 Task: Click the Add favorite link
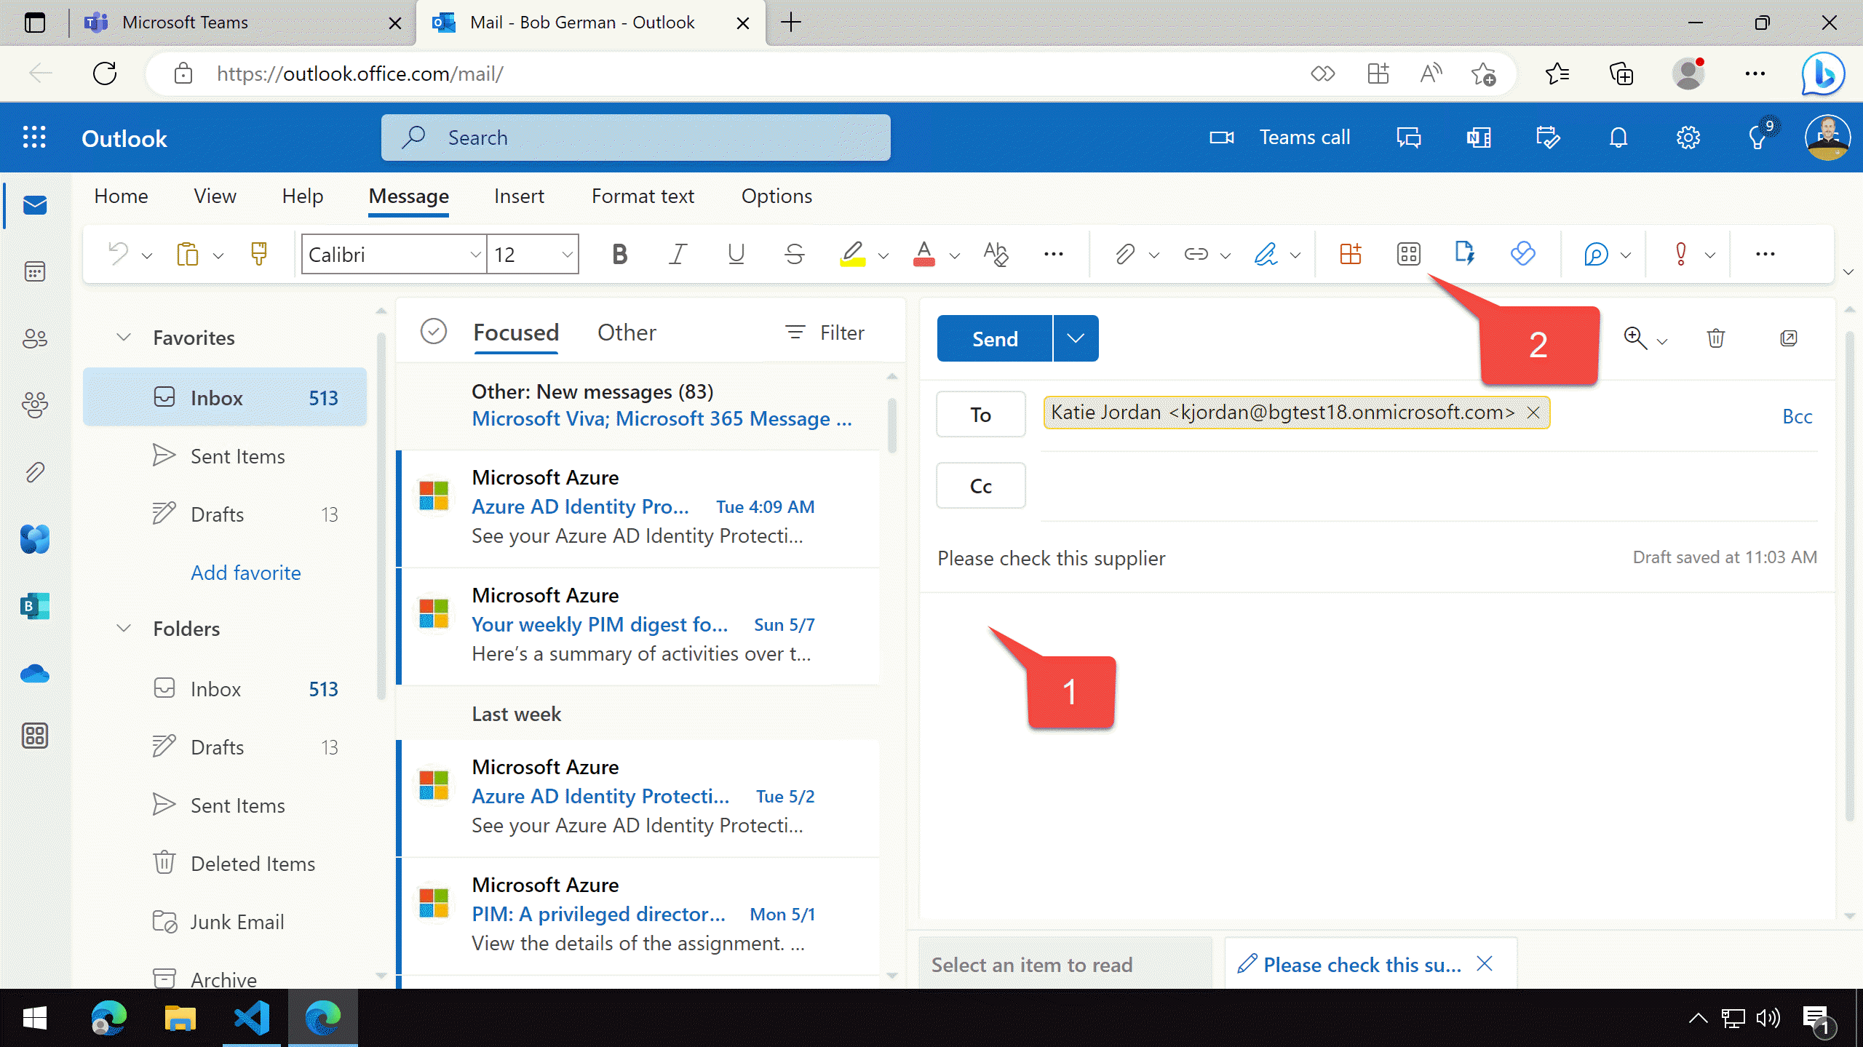[x=245, y=573]
